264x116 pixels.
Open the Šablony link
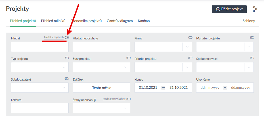coord(249,21)
